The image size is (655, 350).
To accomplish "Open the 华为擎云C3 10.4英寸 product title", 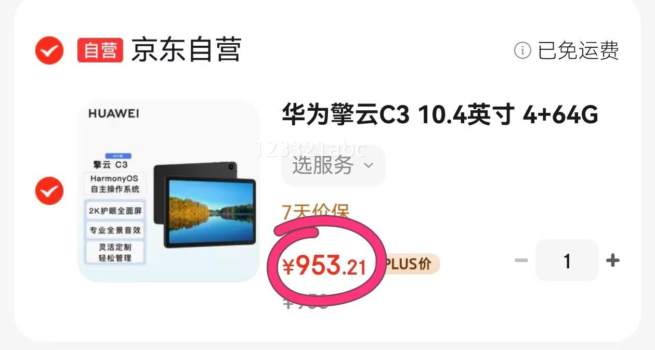I will pos(440,115).
